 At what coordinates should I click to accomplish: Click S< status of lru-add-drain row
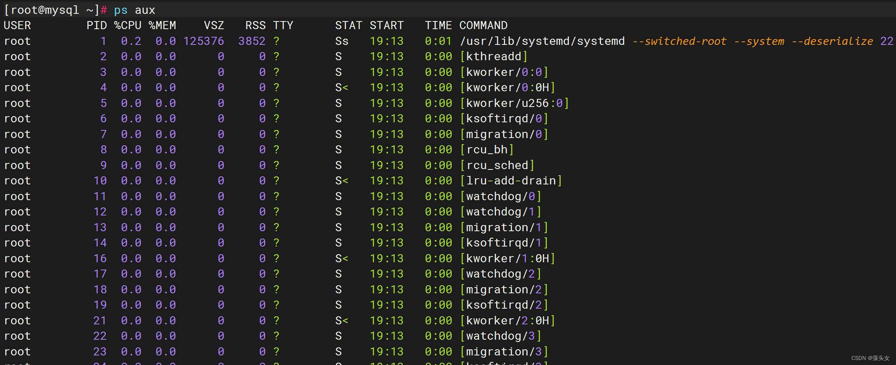coord(342,181)
